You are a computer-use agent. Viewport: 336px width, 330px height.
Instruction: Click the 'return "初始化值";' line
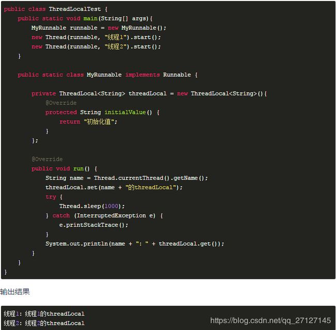pos(88,122)
